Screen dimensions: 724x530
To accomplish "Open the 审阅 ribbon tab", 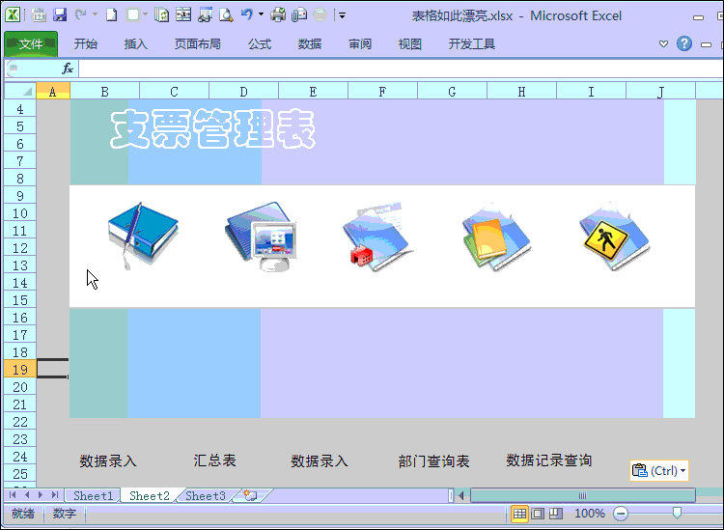I will 360,43.
